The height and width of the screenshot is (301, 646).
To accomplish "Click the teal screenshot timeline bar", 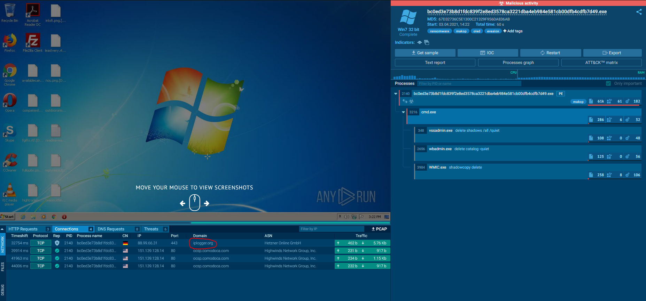I will coord(290,223).
